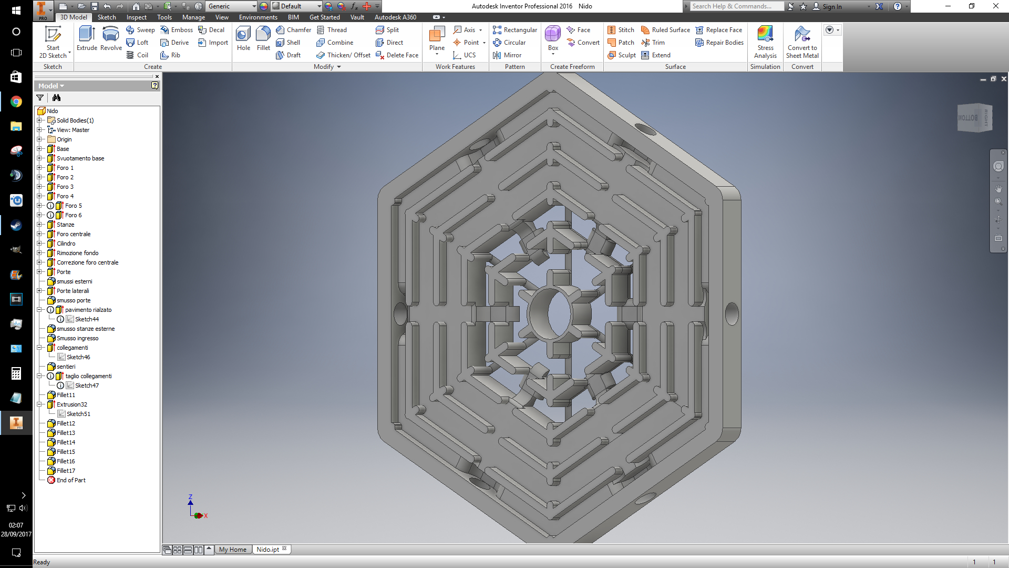Image resolution: width=1009 pixels, height=568 pixels.
Task: Expand the Solid Bodies(1) tree node
Action: 39,120
